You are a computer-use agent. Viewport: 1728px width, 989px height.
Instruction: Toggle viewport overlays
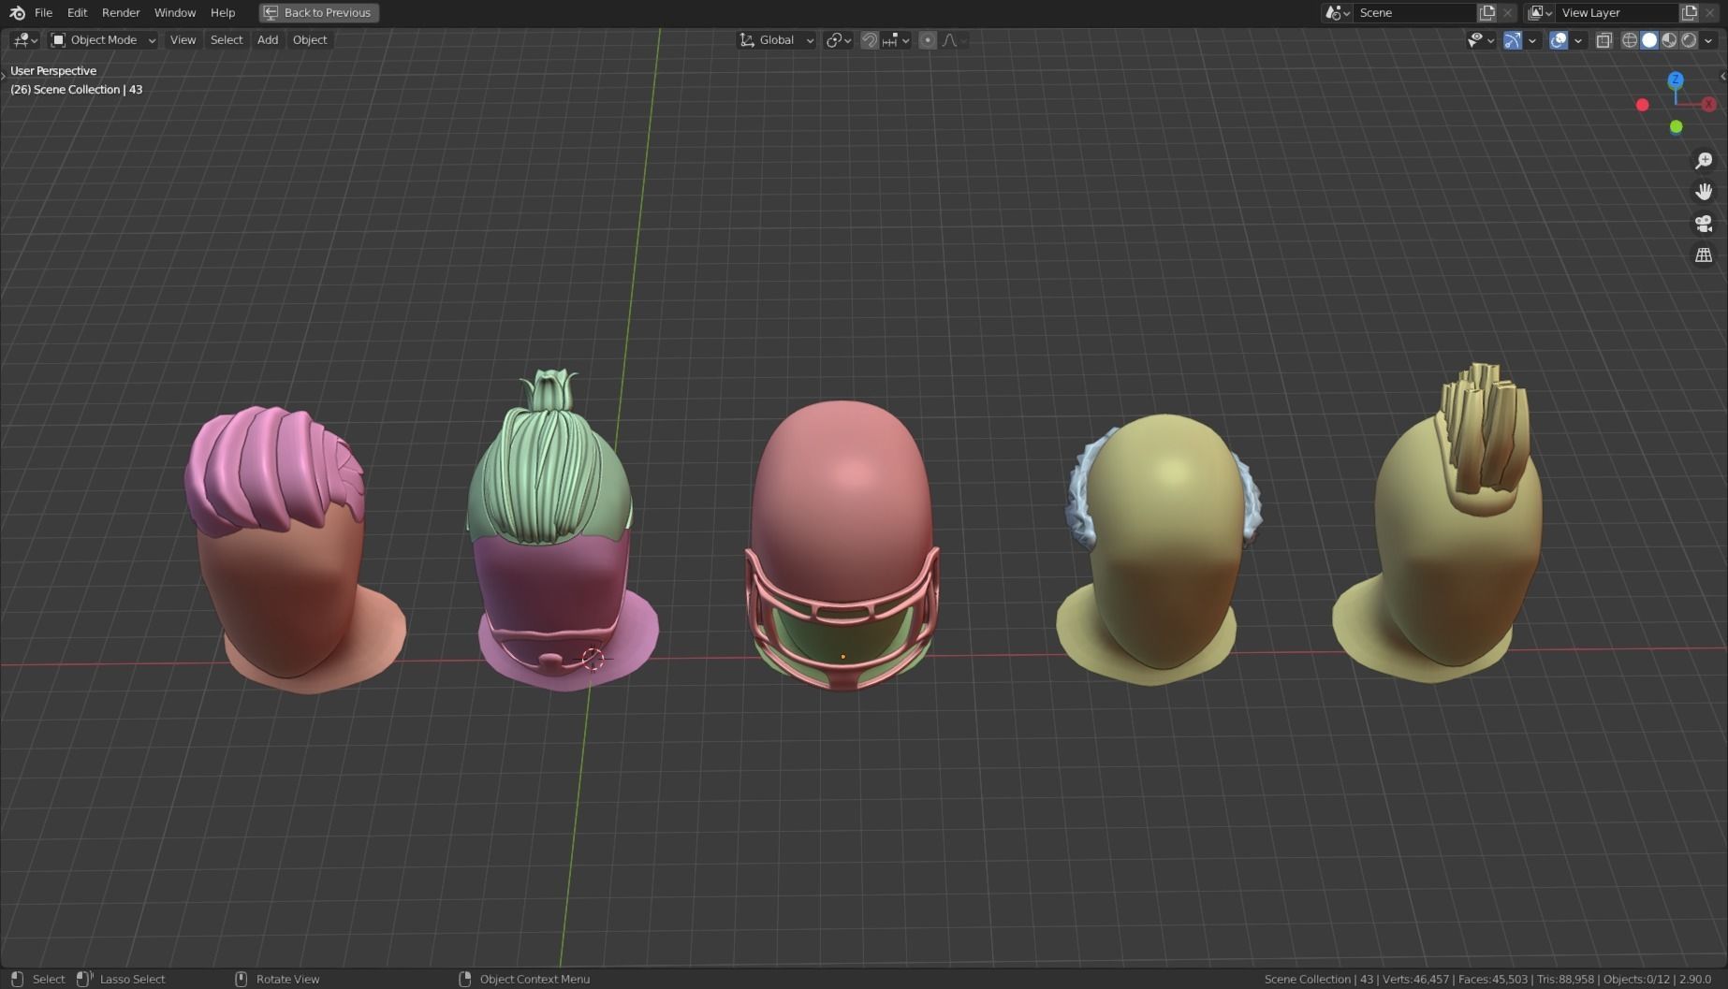(1559, 40)
